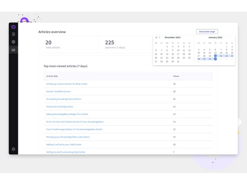Pick January 10 in the calendar
Screen dimensions: 247x185
point(199,53)
